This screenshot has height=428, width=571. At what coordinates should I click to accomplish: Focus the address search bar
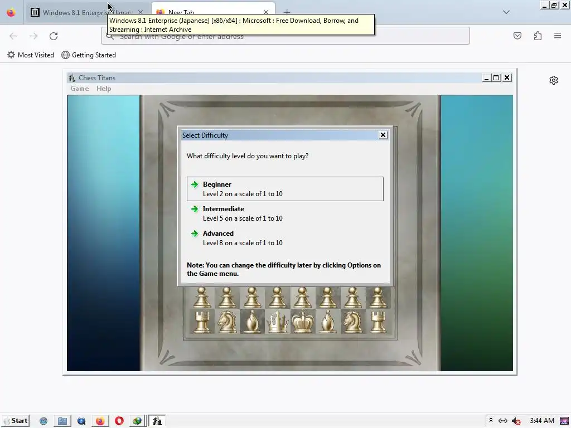click(x=285, y=36)
